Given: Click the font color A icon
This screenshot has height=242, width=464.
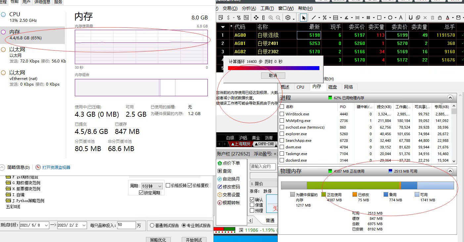Looking at the screenshot, I should pos(448,18).
